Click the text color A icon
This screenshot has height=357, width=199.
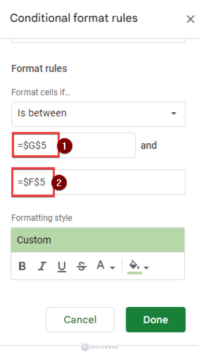point(101,265)
